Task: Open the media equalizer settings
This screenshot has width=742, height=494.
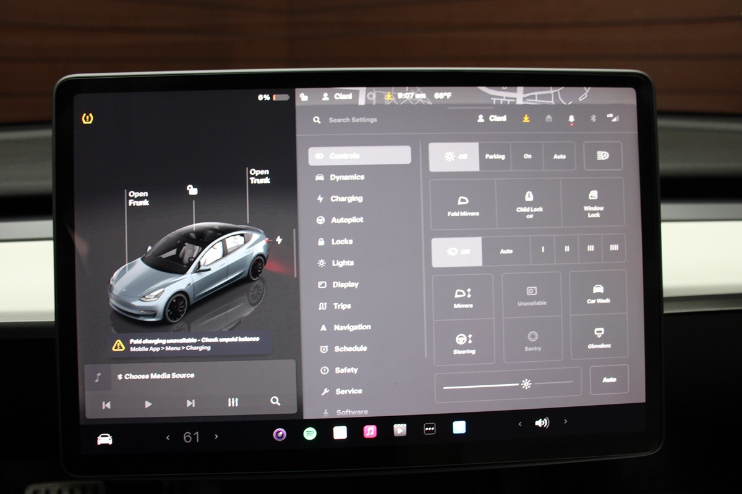Action: [x=232, y=403]
